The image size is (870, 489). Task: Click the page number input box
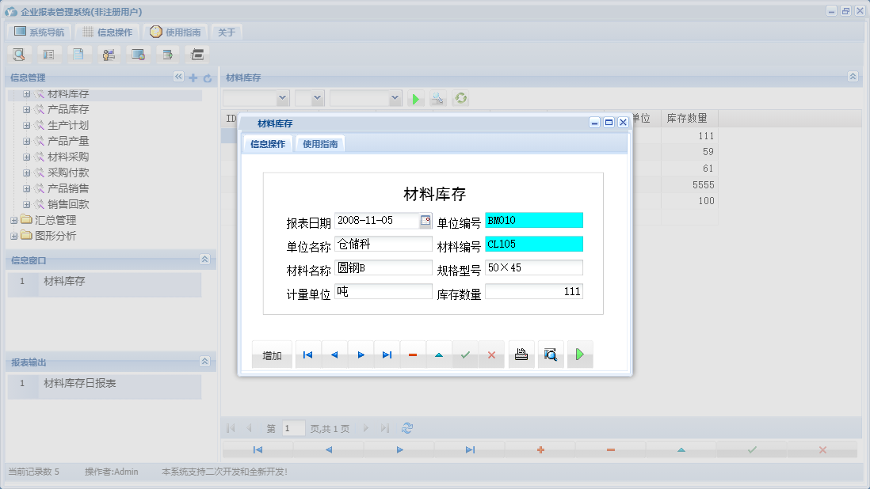292,427
